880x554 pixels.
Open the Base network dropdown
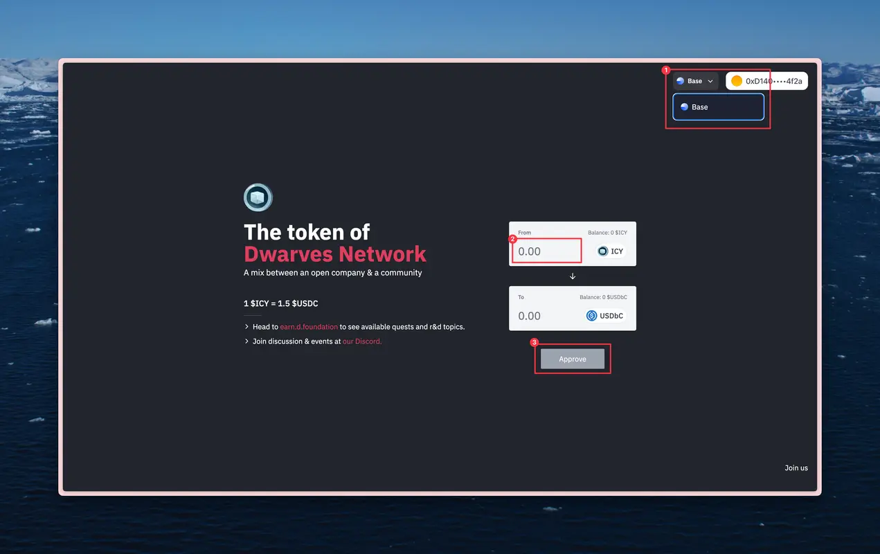(696, 81)
